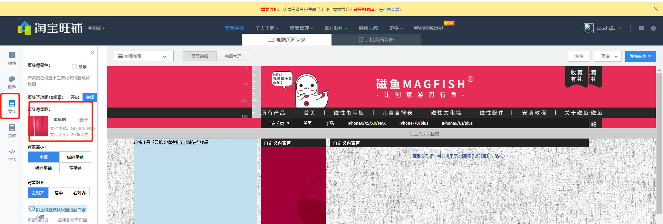663x224 pixels.
Task: Open the help question mark icon
Action: 653,28
